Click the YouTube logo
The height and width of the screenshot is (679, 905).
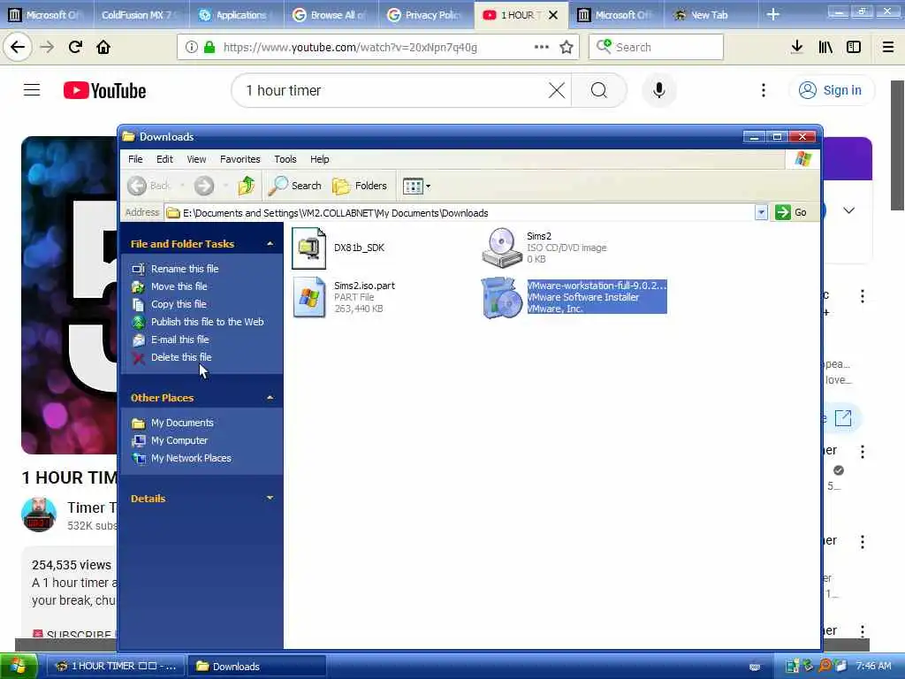(x=105, y=91)
